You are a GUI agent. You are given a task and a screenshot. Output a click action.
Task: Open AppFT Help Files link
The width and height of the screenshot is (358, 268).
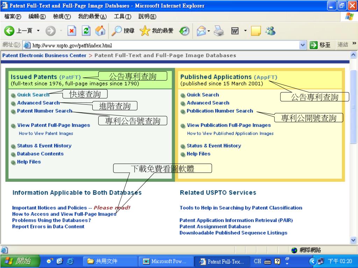[x=199, y=154]
